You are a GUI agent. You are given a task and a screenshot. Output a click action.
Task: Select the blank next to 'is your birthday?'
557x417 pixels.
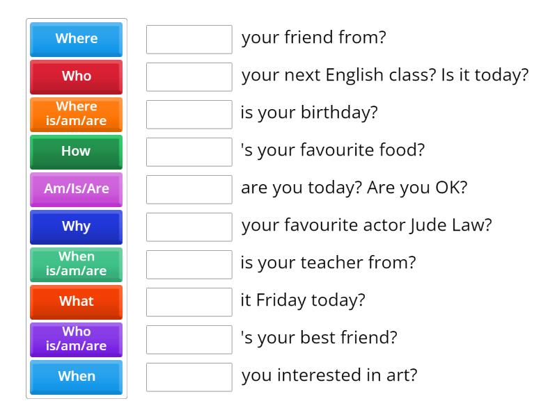coord(189,114)
